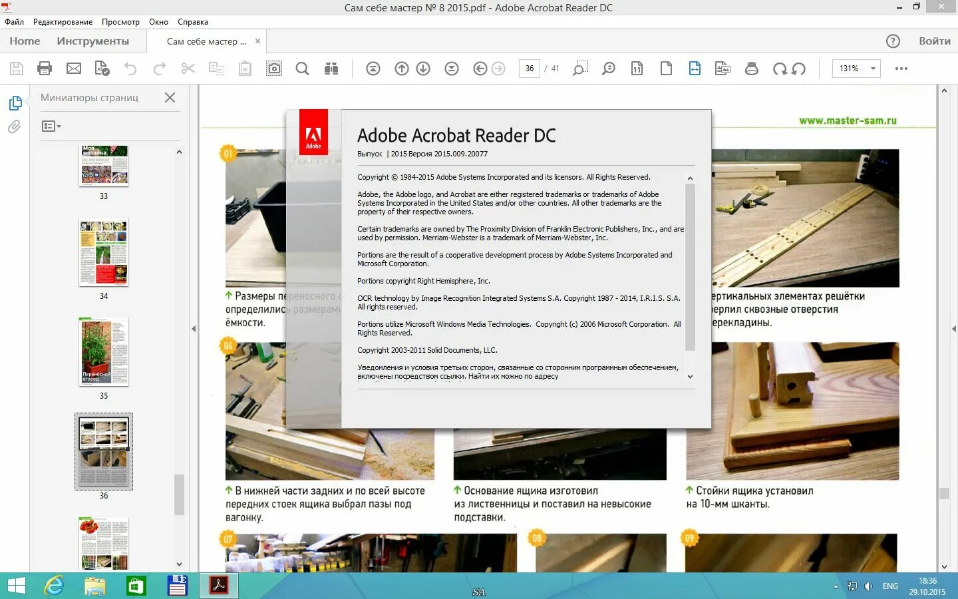Select page 36 thumbnail
Image resolution: width=958 pixels, height=599 pixels.
(x=104, y=452)
